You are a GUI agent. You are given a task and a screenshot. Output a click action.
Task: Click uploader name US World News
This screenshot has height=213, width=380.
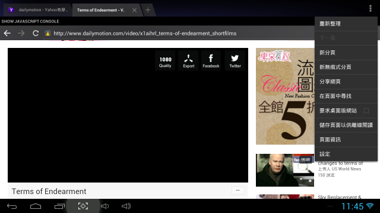346,169
